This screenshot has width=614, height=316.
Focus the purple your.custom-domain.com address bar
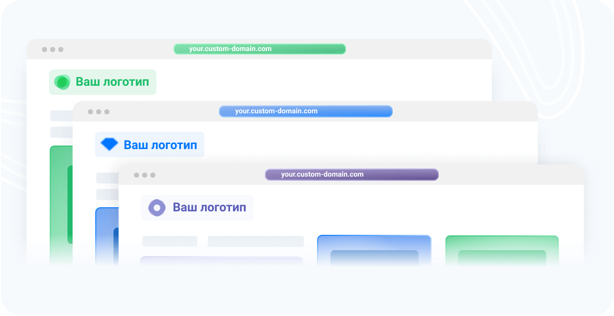pos(351,175)
